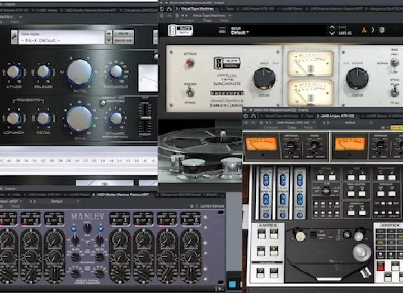403x293 pixels.
Task: Open the Default preset dropdown in Manley window
Action: [64, 201]
